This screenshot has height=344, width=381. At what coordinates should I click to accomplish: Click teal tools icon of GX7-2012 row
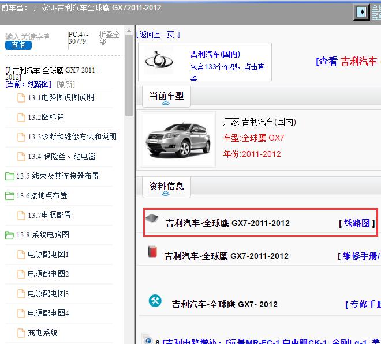[155, 301]
